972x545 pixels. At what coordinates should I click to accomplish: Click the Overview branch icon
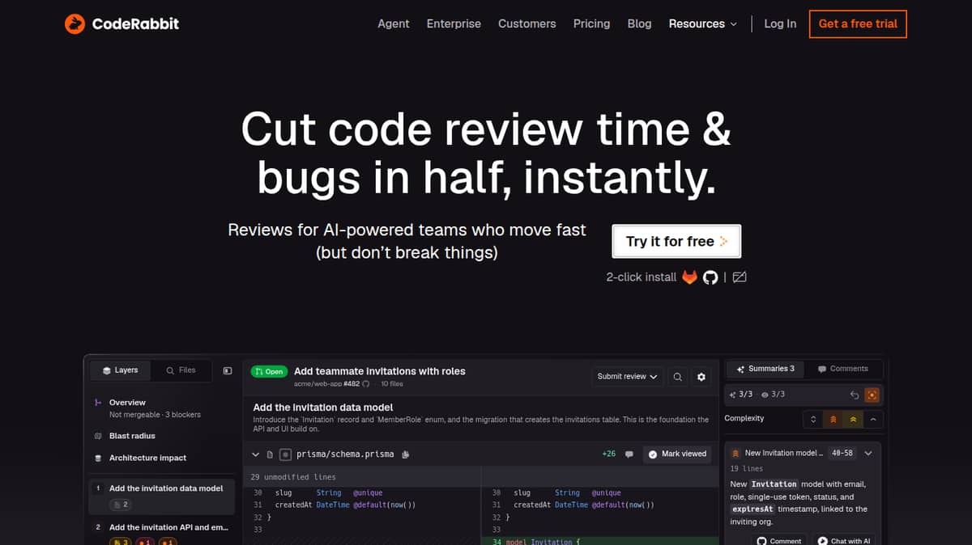click(98, 403)
